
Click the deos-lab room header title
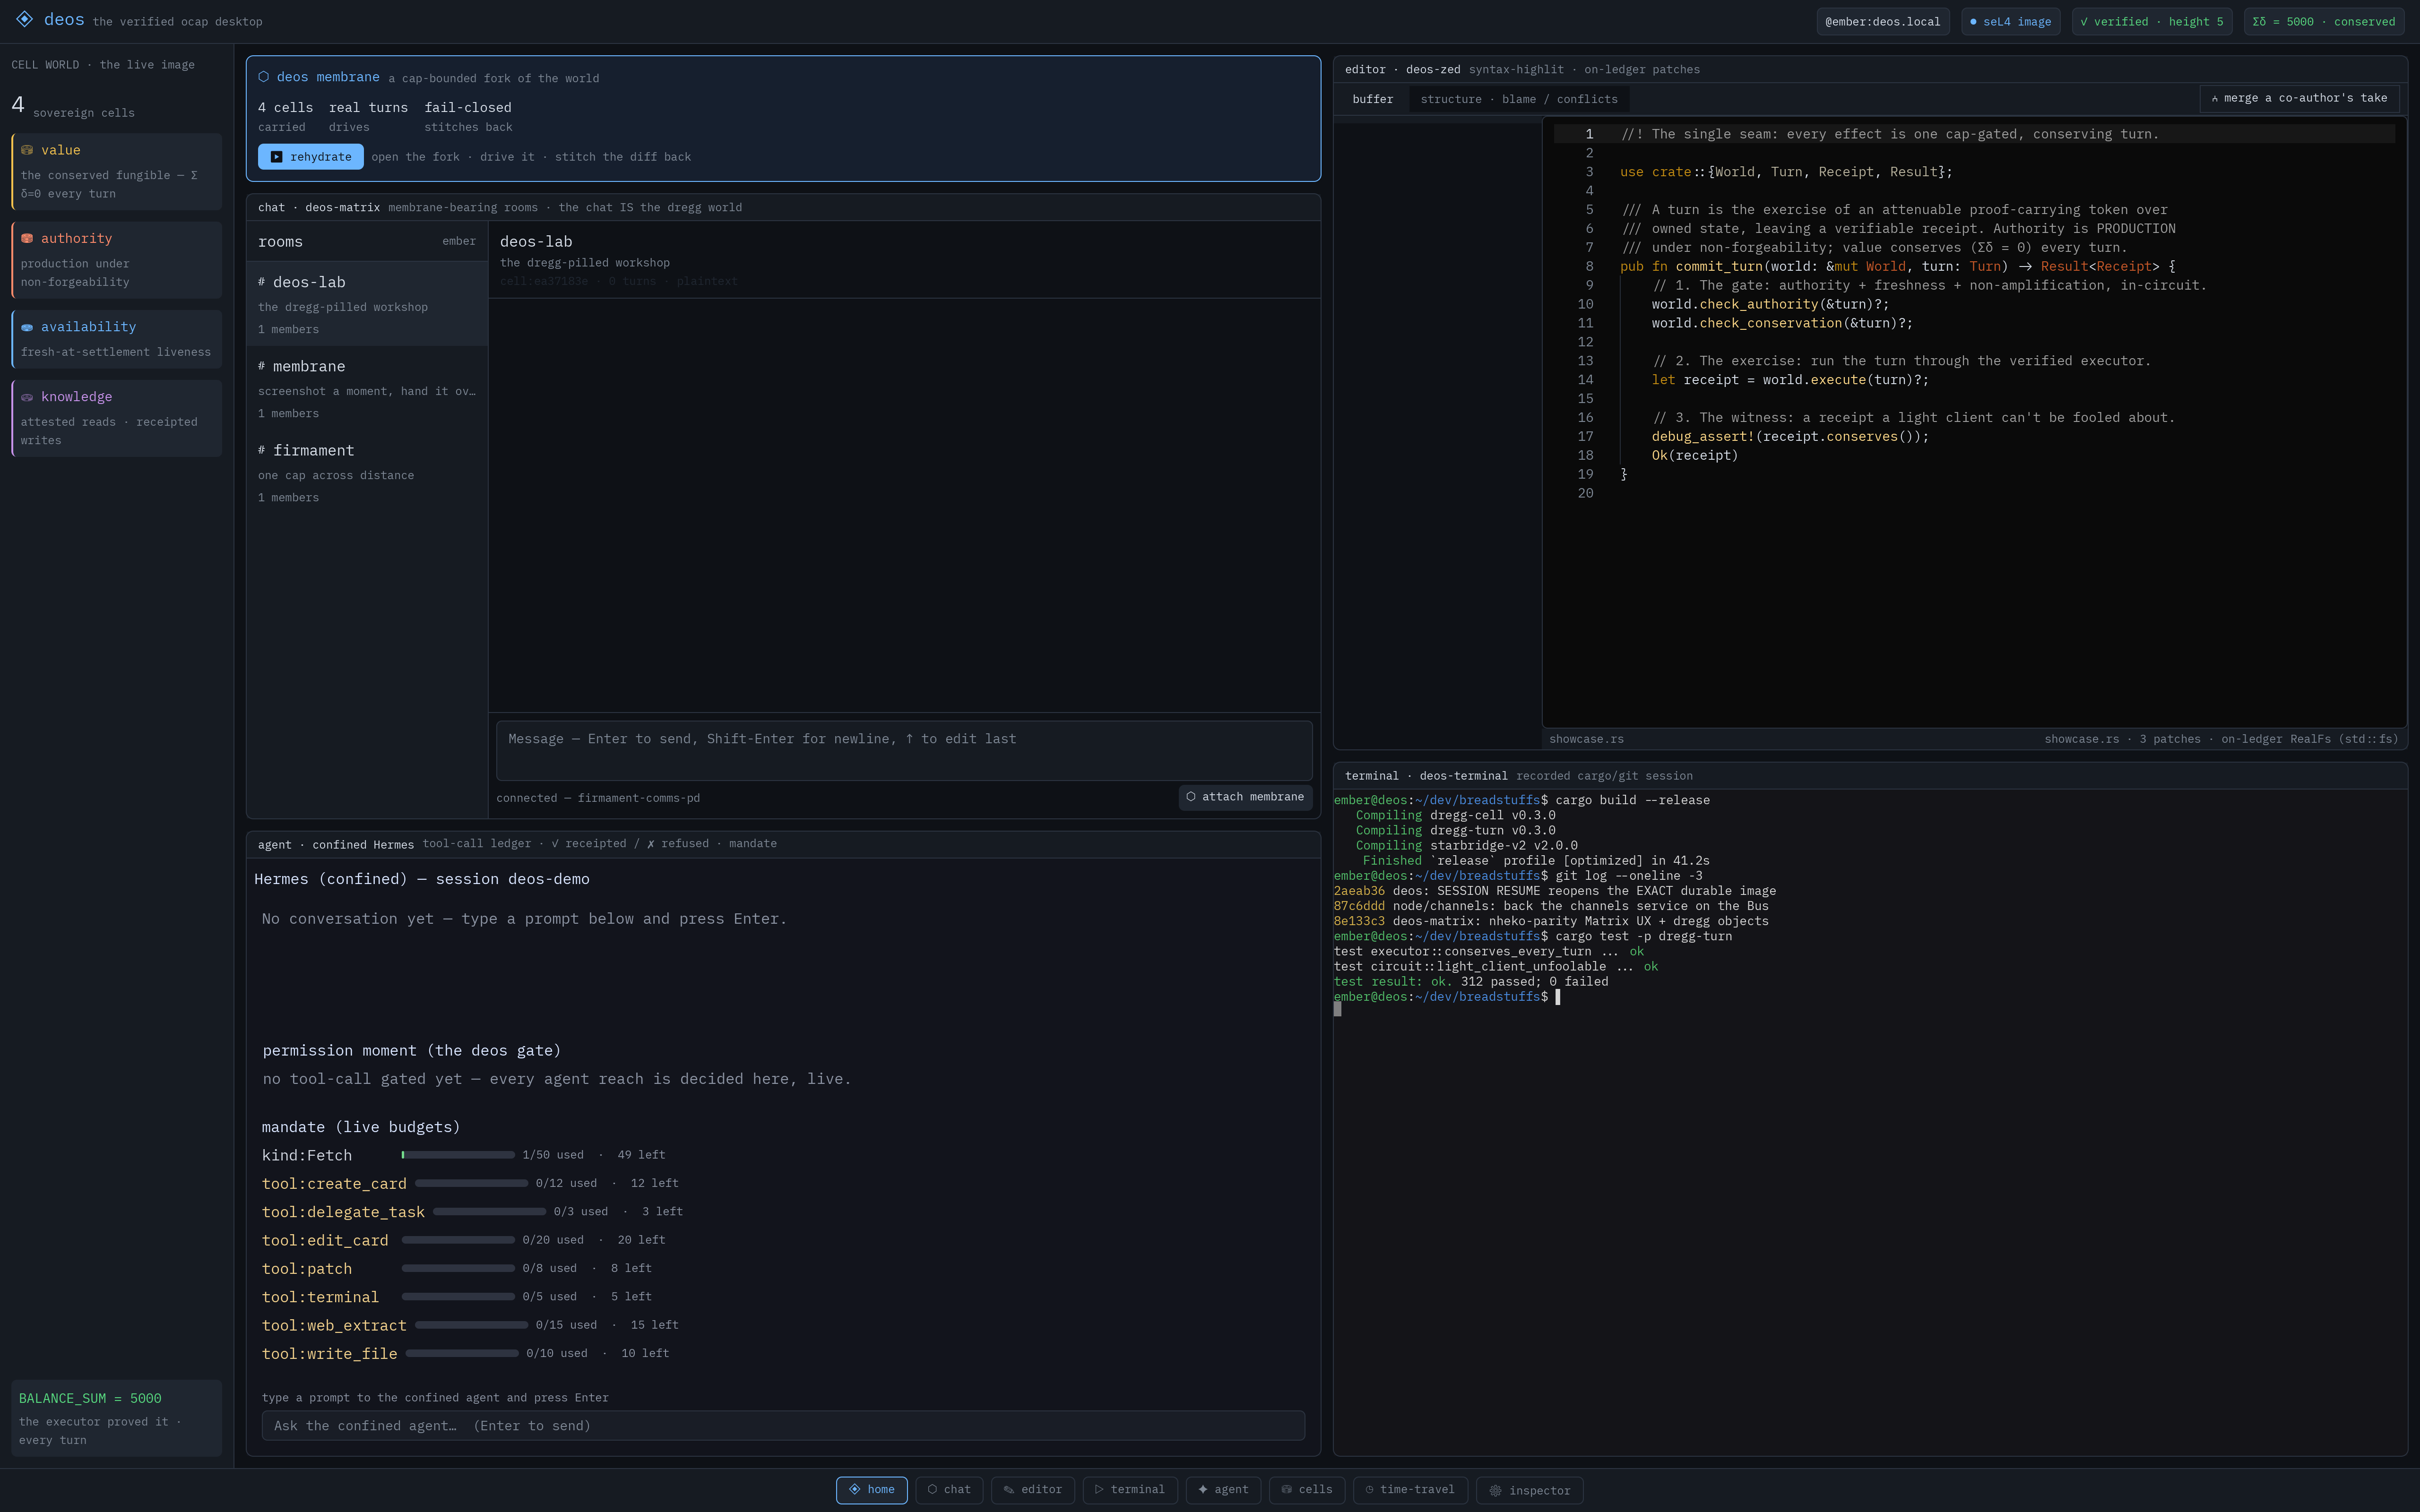click(x=536, y=241)
